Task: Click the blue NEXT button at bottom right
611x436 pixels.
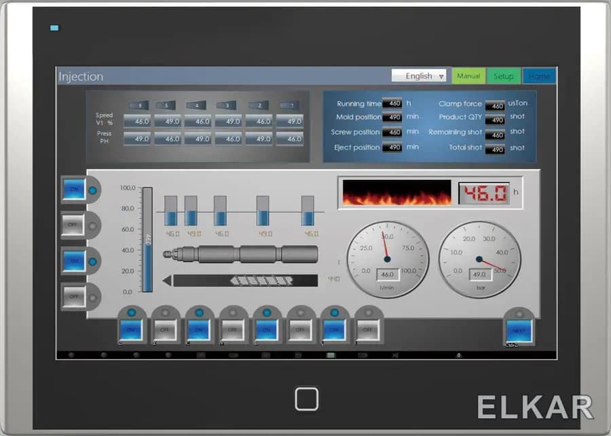Action: pyautogui.click(x=519, y=331)
